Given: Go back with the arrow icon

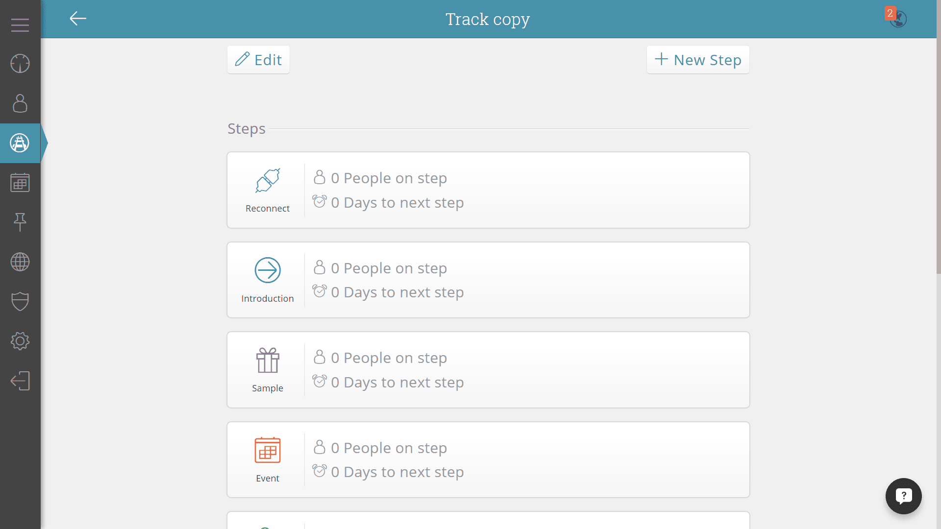Looking at the screenshot, I should point(78,19).
